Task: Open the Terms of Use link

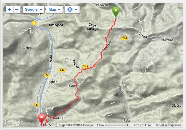Action: tap(141, 125)
